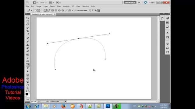Enable Shape Layers mode in options bar
Viewport: 195px width, 109px height.
[x=36, y=10]
